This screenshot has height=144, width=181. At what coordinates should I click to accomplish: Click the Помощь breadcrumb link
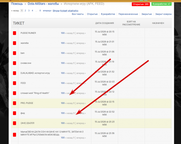[x=17, y=4]
